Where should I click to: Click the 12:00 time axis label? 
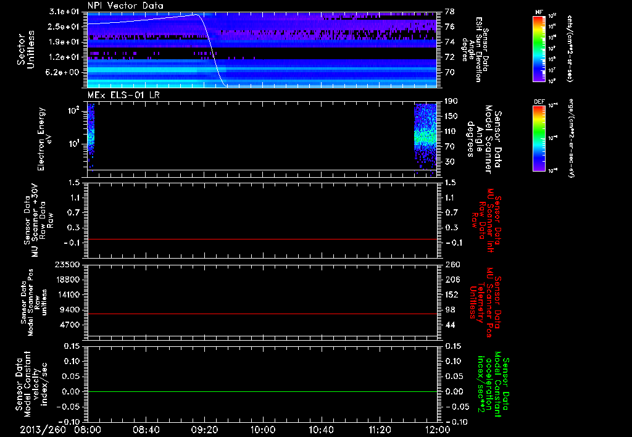coord(438,430)
